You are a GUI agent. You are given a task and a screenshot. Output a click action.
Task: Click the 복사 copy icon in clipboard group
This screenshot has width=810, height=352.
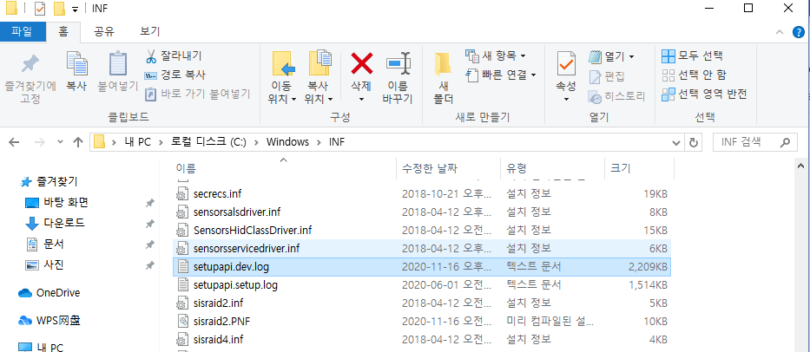76,64
